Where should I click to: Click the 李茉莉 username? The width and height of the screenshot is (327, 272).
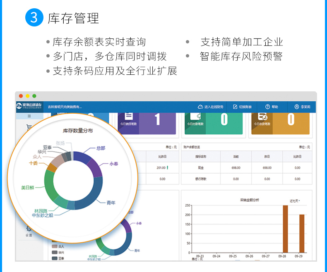(x=305, y=107)
